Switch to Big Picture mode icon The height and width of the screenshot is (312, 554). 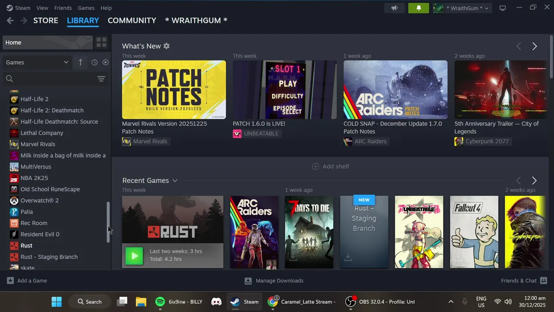[x=502, y=8]
